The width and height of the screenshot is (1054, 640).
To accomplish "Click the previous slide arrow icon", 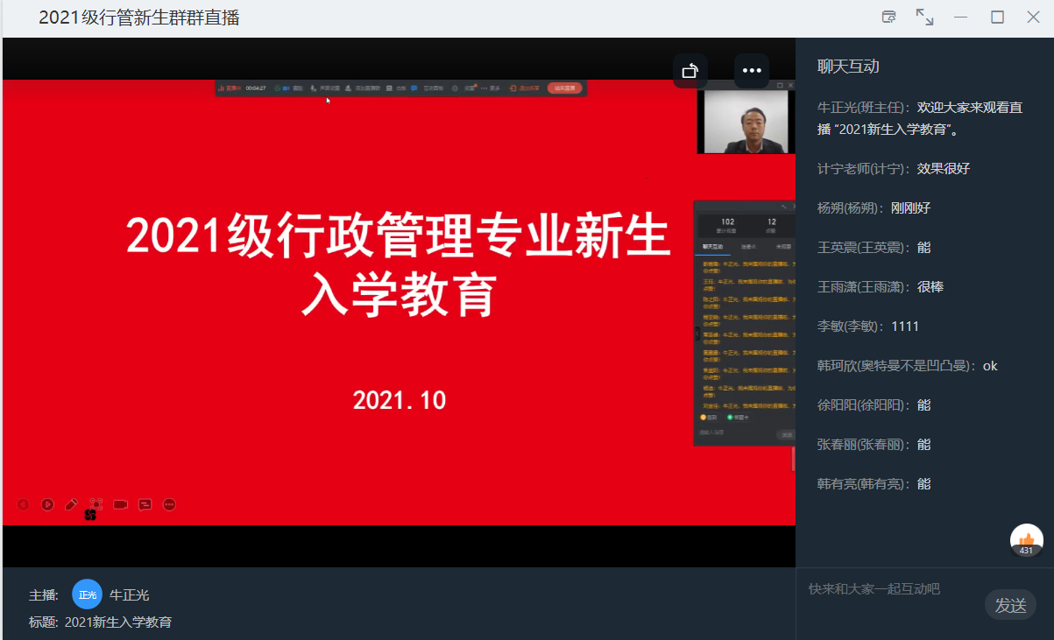I will pos(23,504).
